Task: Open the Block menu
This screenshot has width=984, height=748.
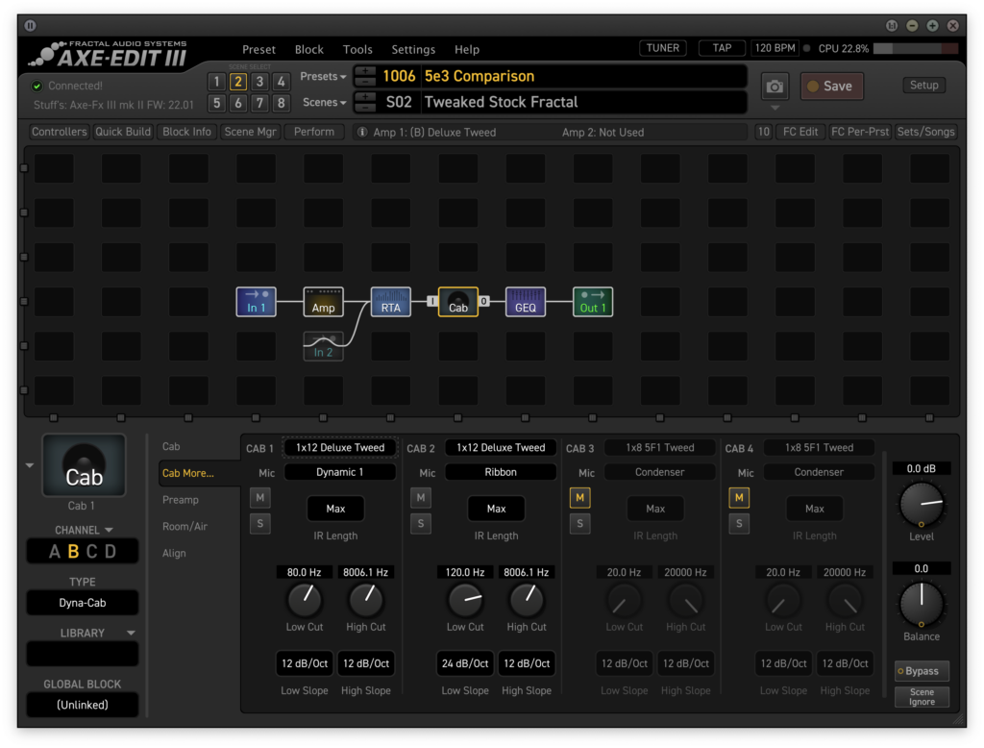Action: (309, 50)
